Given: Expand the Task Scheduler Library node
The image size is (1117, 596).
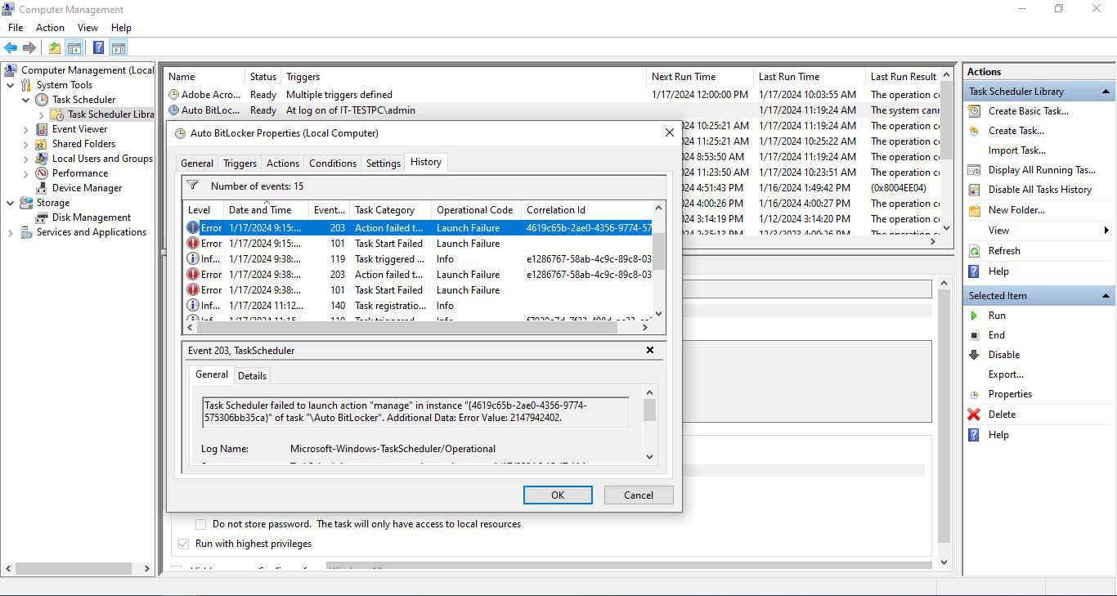Looking at the screenshot, I should click(41, 114).
